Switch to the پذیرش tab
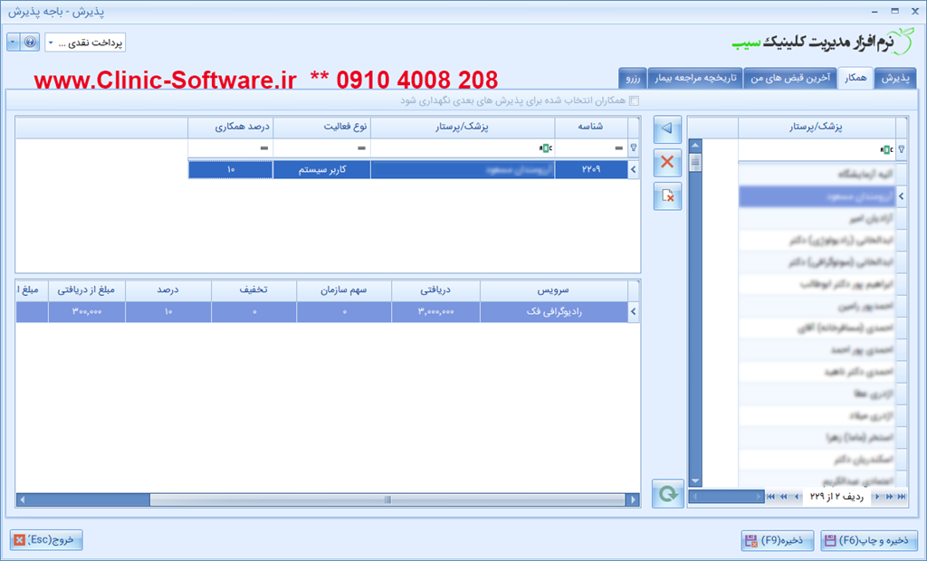This screenshot has width=927, height=561. (895, 79)
